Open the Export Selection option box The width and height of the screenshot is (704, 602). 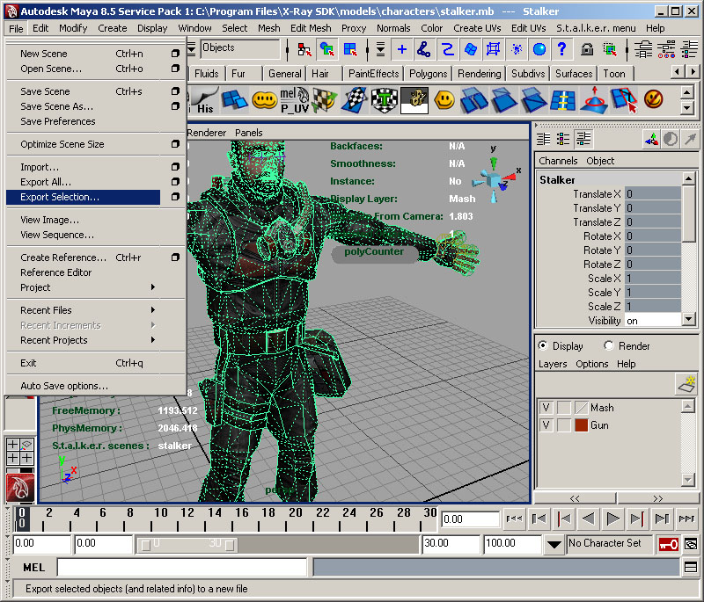point(175,197)
